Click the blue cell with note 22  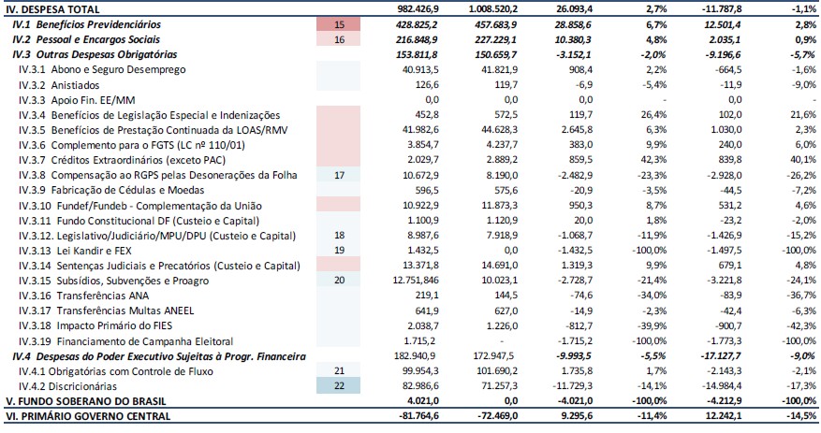[x=339, y=385]
